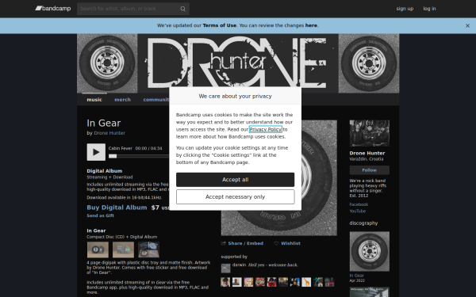Open the Terms of Use link
476x297 pixels.
[x=219, y=25]
